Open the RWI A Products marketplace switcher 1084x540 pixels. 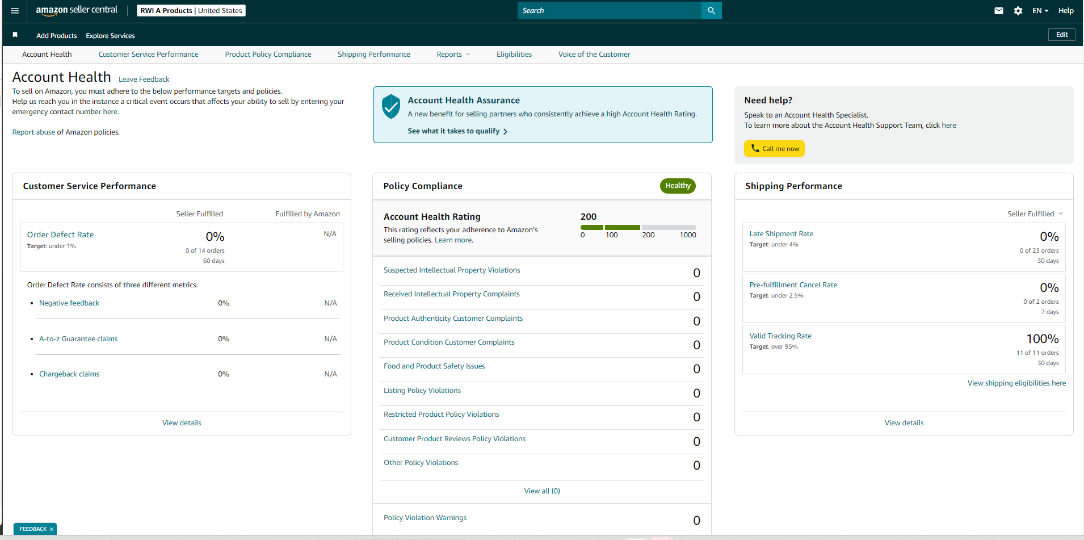191,11
